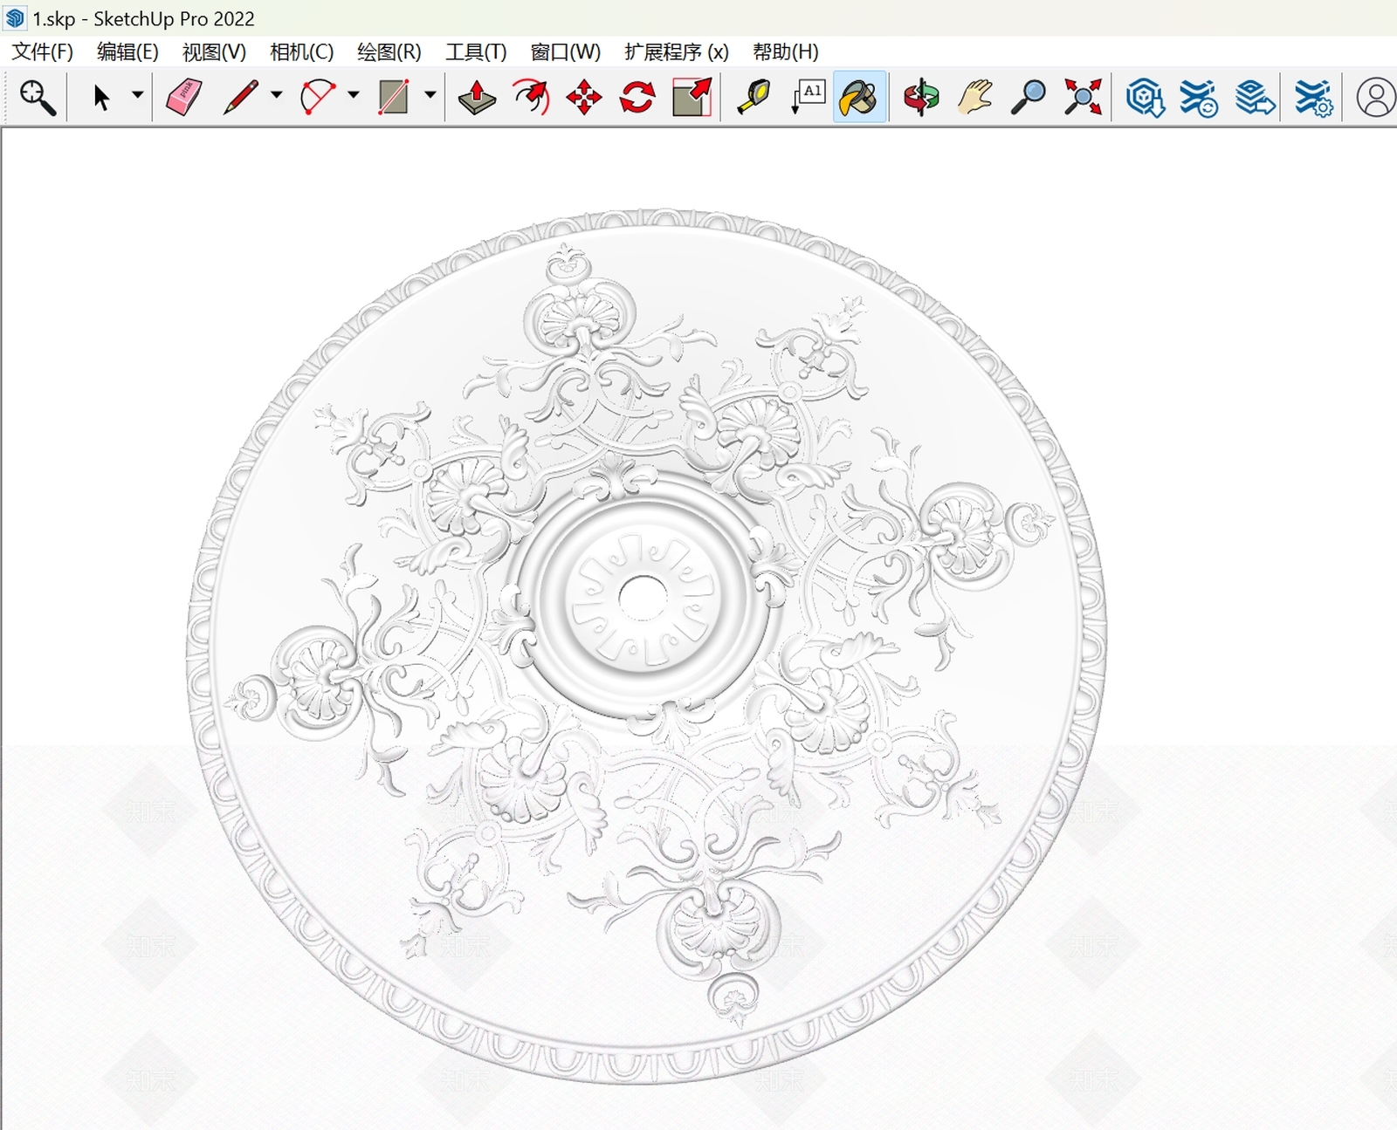Choose the Line pencil tool
The height and width of the screenshot is (1130, 1397).
241,97
